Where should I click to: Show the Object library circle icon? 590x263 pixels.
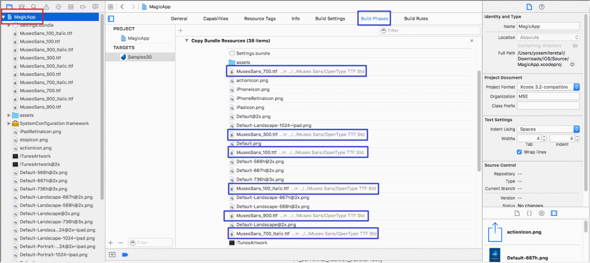point(541,213)
